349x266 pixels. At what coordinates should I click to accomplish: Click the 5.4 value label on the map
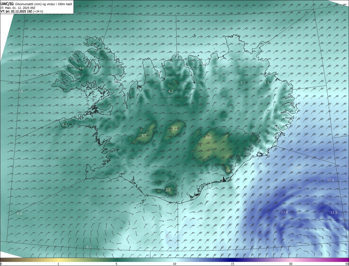[267, 83]
